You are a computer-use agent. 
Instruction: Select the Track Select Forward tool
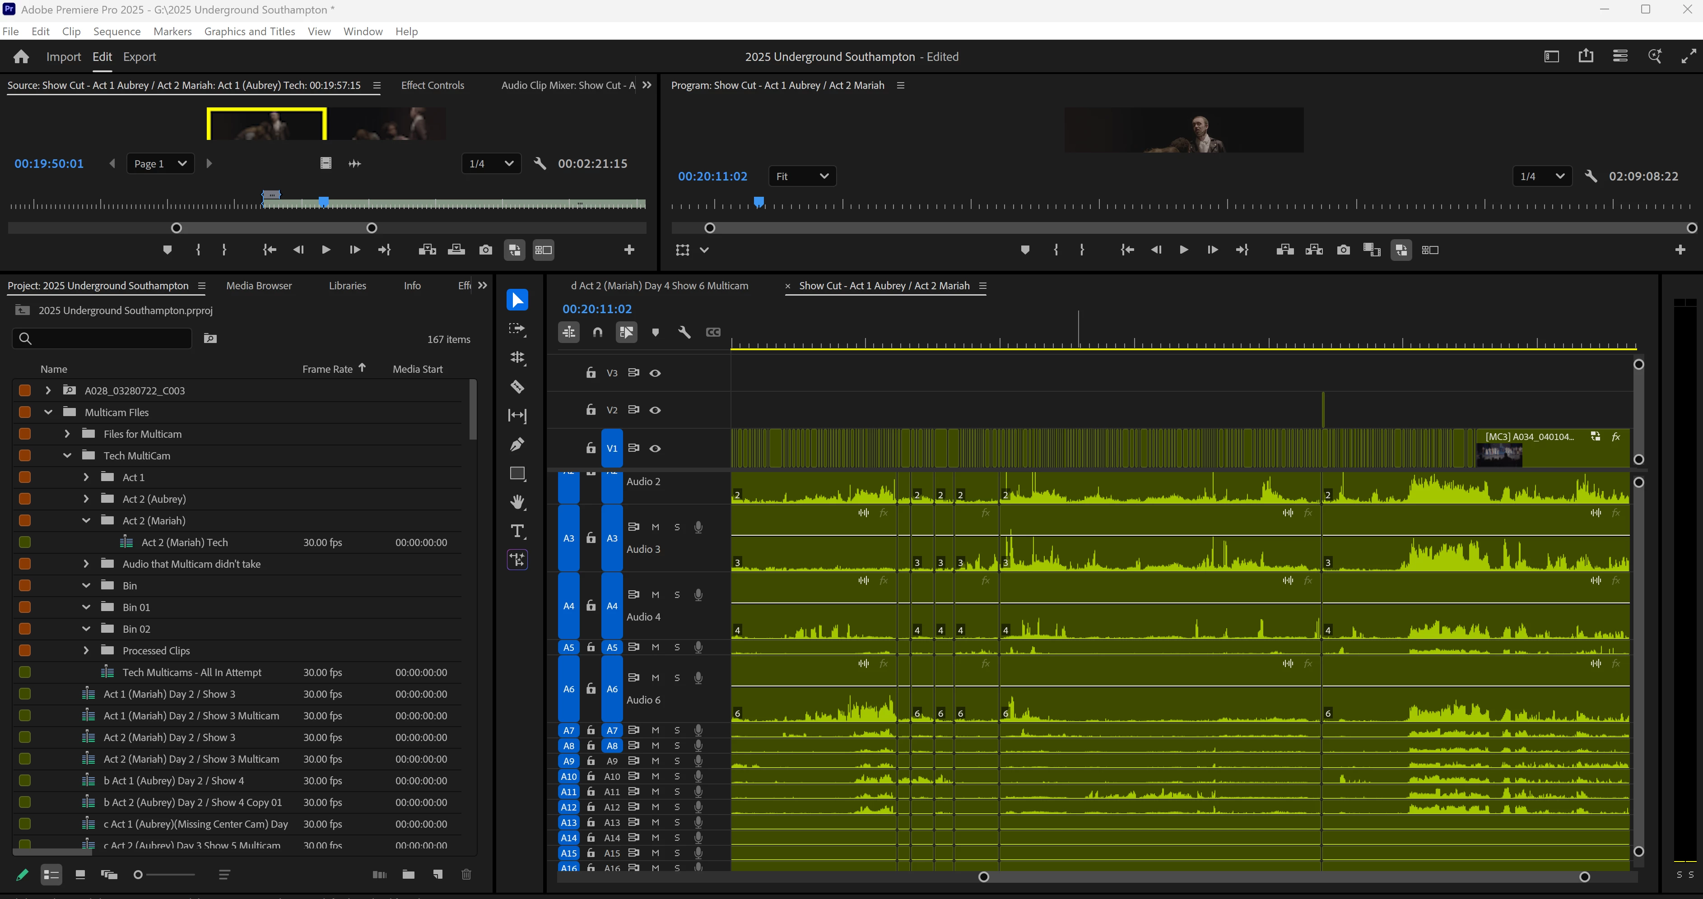point(517,329)
